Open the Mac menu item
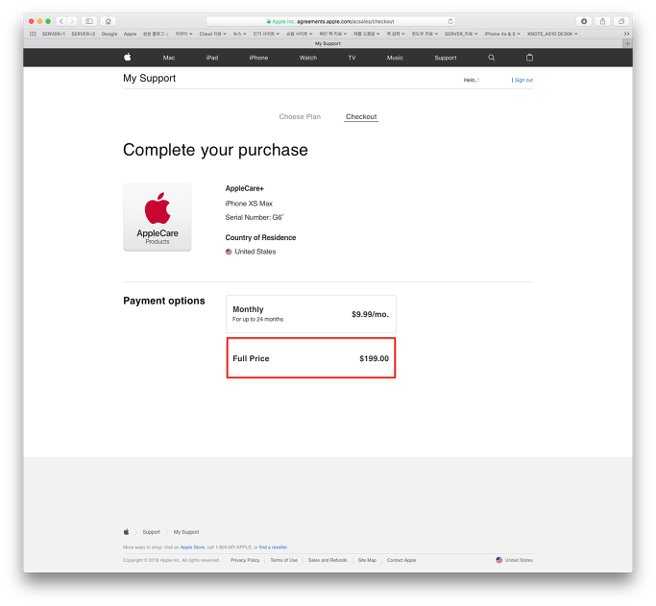The image size is (656, 606). 169,58
